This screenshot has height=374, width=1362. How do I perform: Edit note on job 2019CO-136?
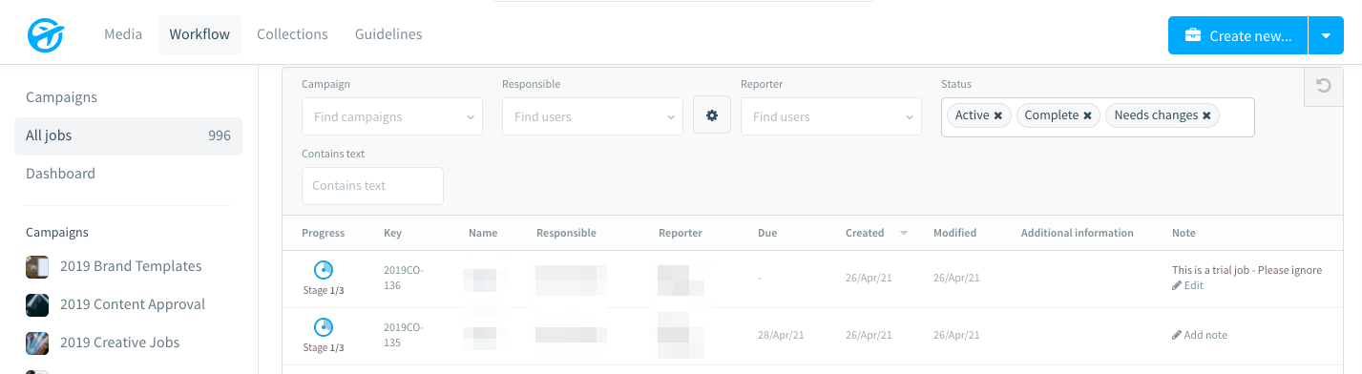[x=1187, y=285]
